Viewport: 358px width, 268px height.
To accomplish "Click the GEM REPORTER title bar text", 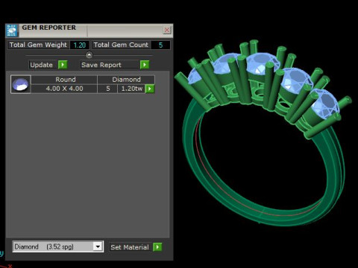I will 49,28.
